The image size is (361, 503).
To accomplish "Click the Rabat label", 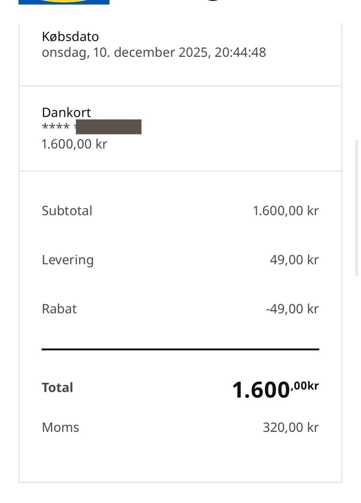I will tap(59, 309).
